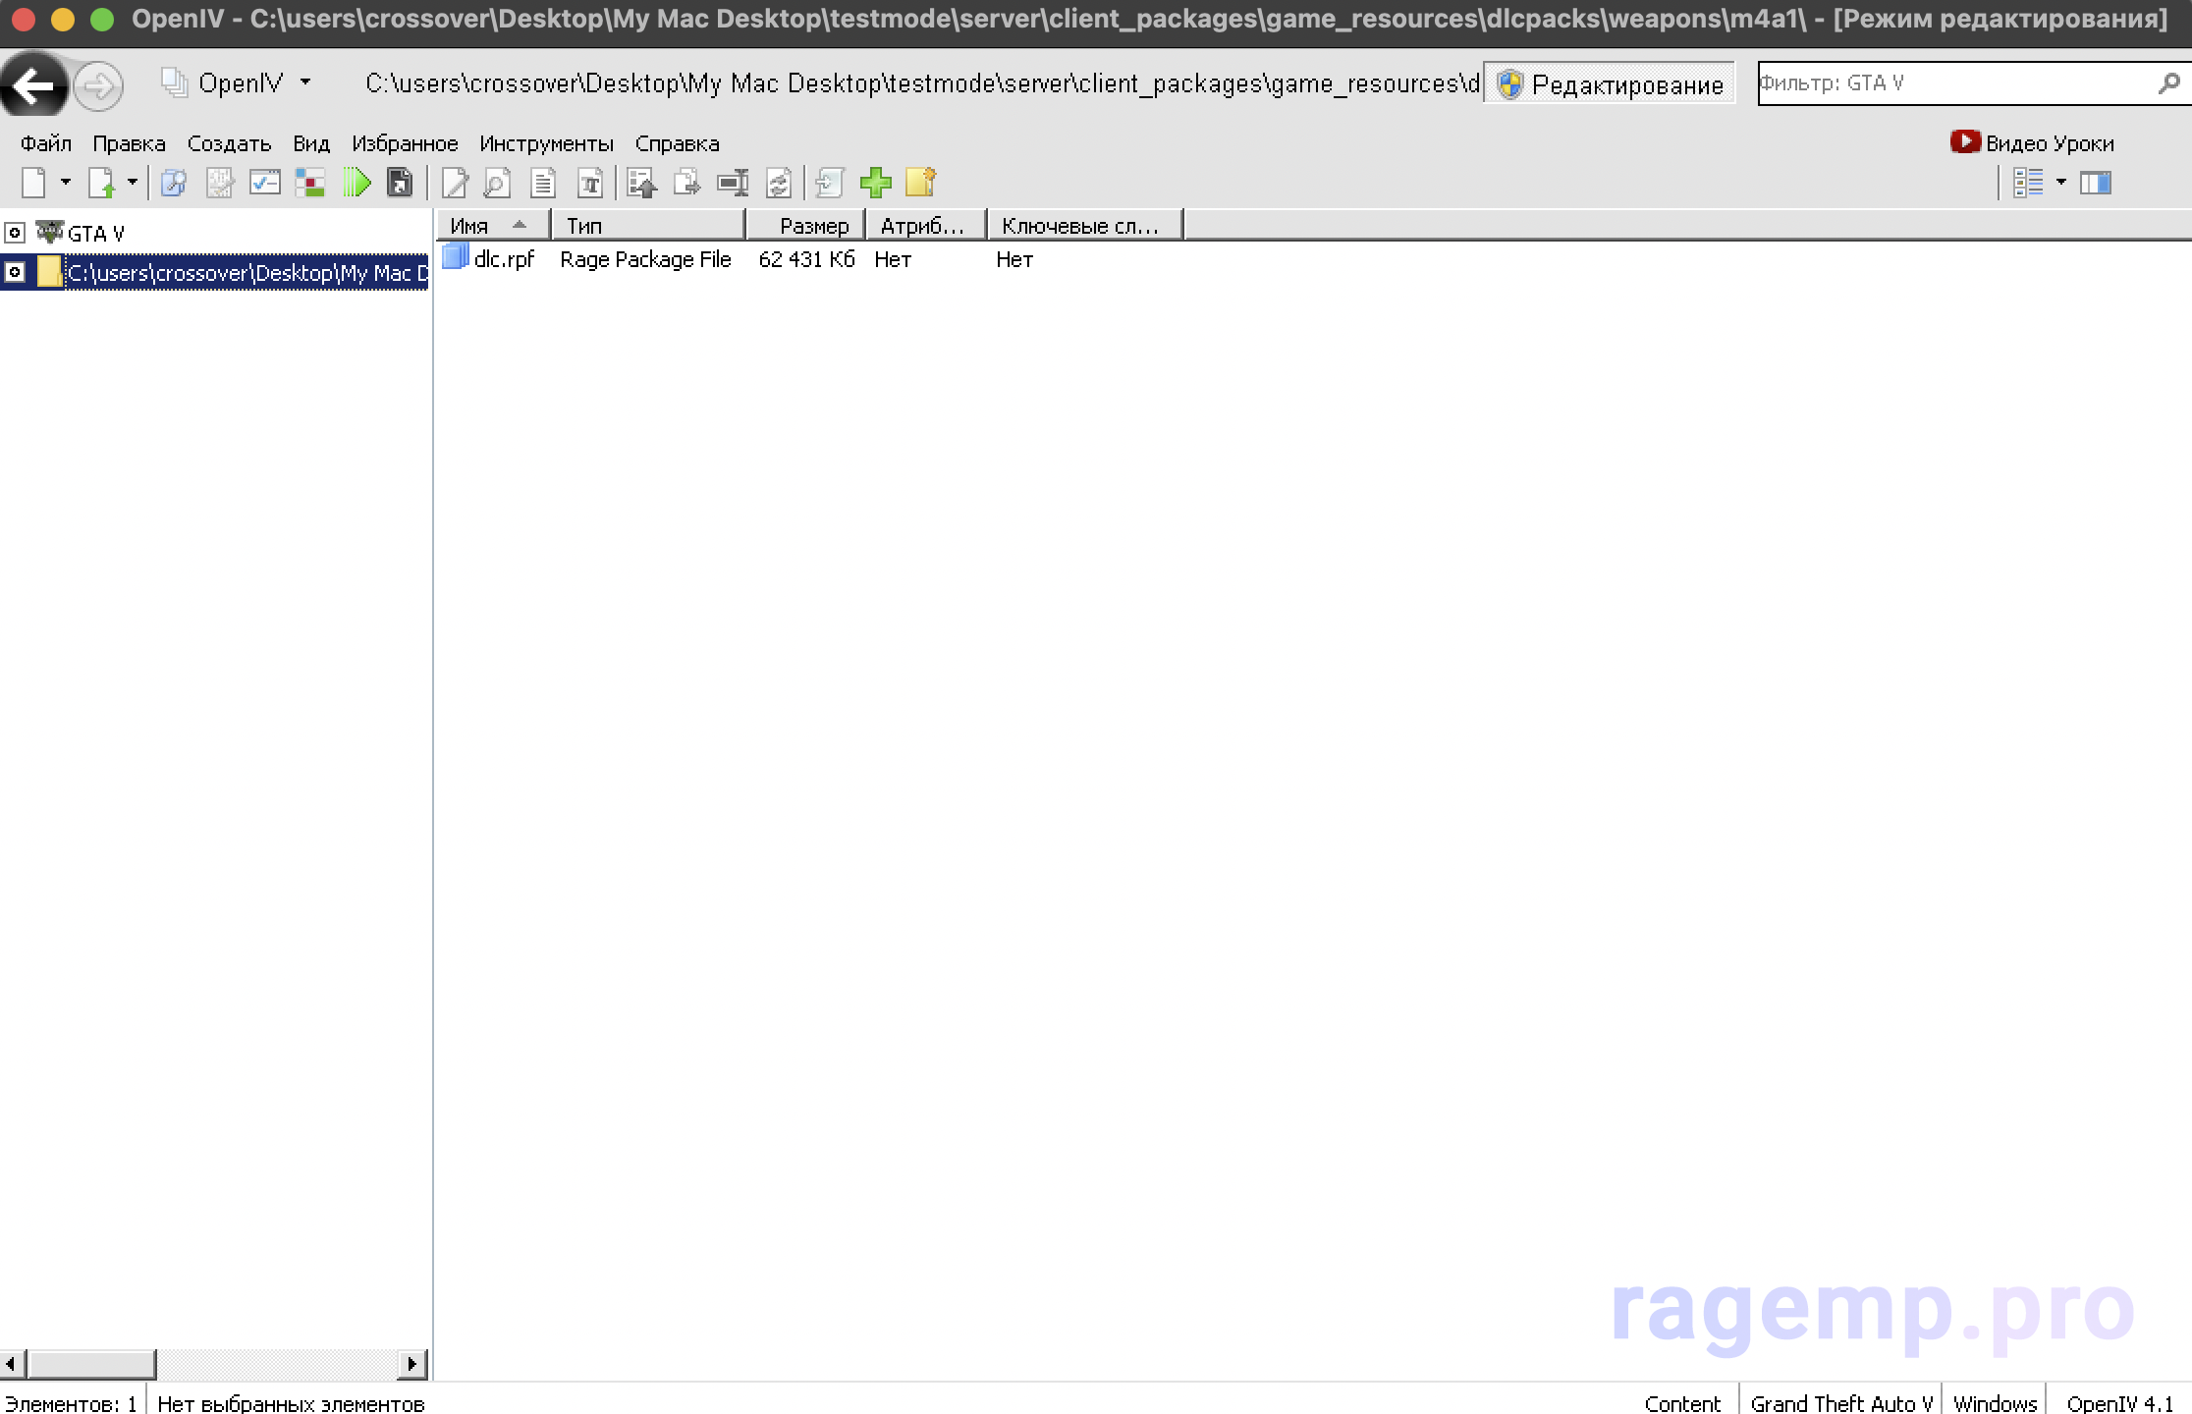Open the Инструменты menu
This screenshot has width=2192, height=1414.
pos(546,143)
